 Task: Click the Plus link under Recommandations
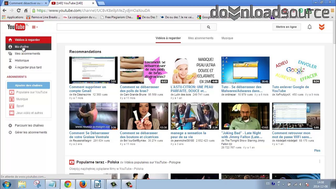tap(317, 151)
